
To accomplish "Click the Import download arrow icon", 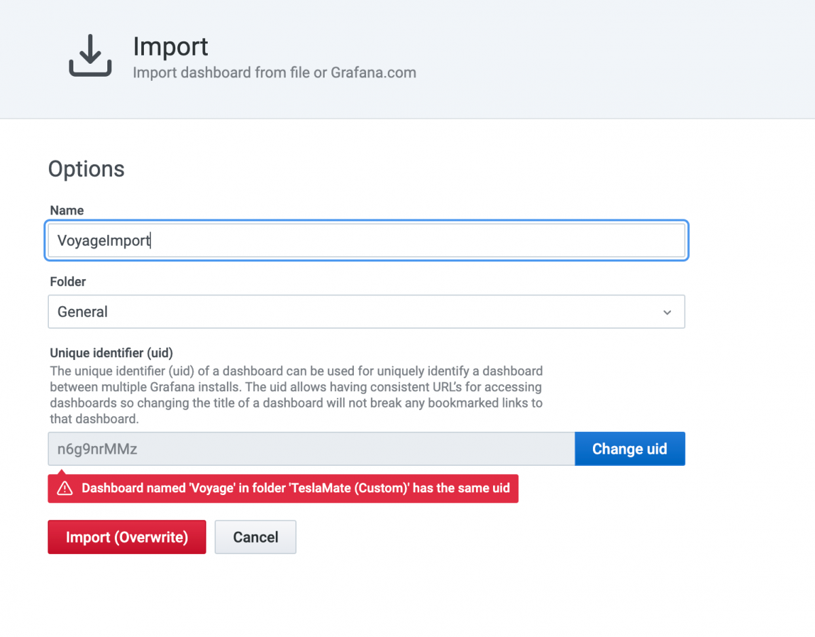I will pos(90,56).
